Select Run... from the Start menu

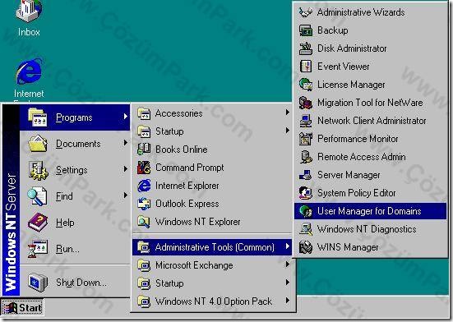[75, 249]
